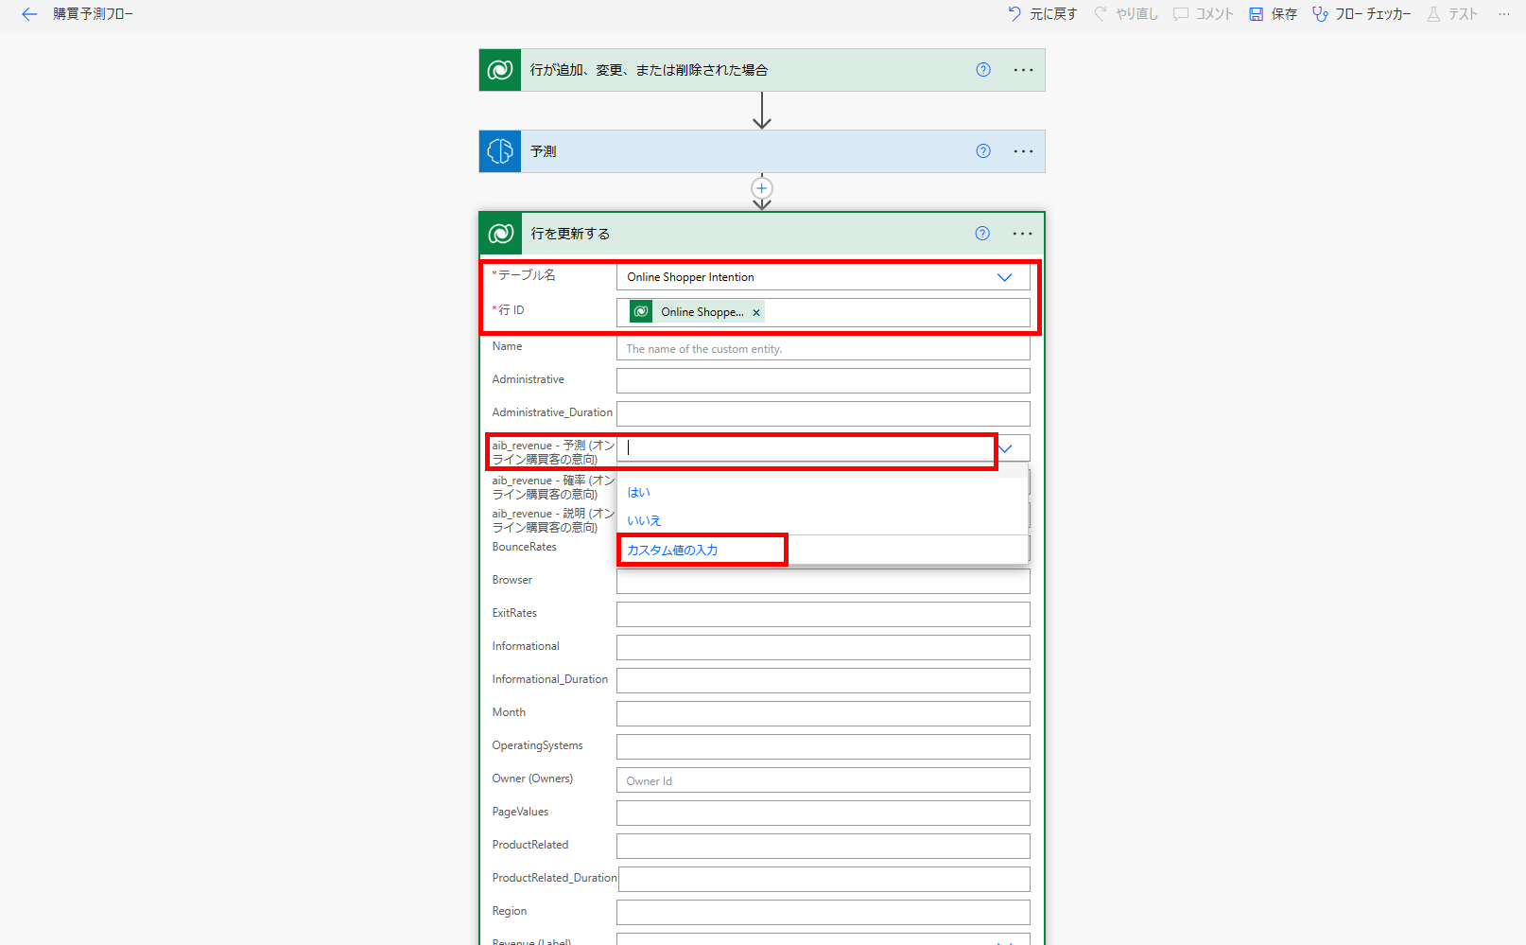Click the Month input field
The image size is (1526, 945).
824,713
